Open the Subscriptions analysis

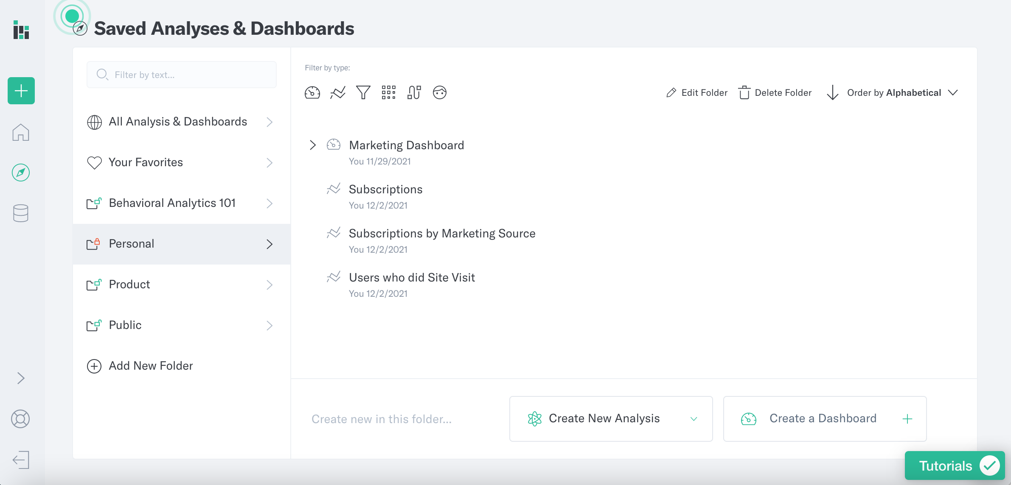(x=386, y=189)
